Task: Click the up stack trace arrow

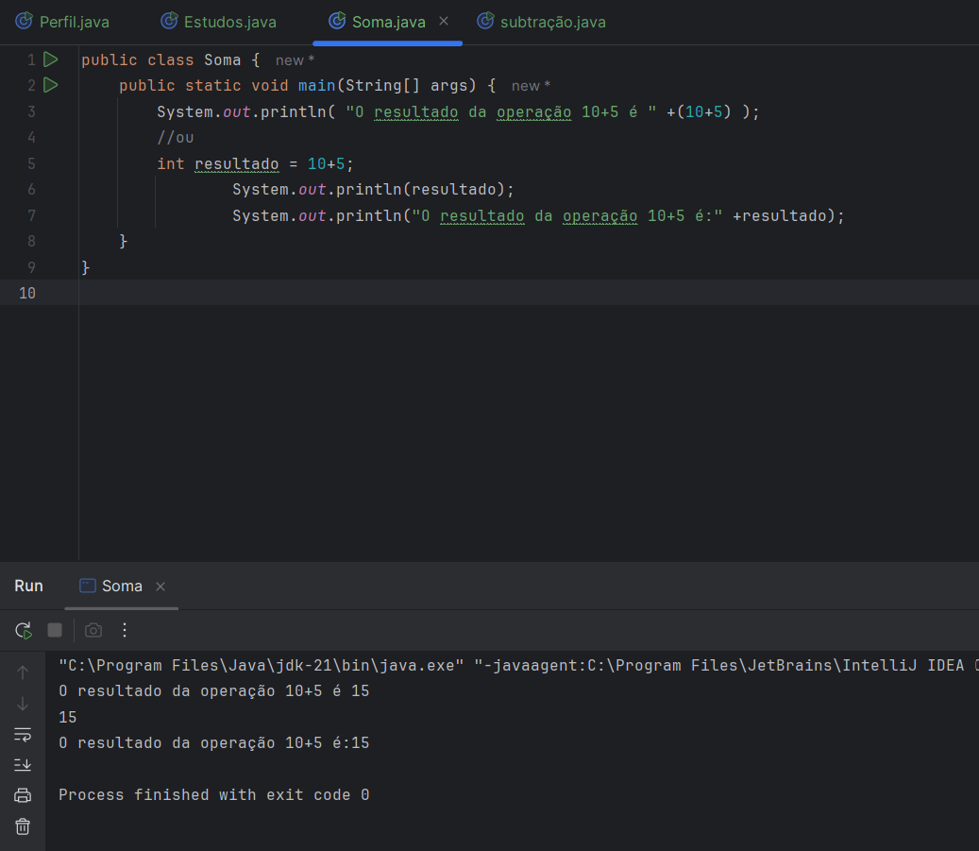Action: [23, 672]
